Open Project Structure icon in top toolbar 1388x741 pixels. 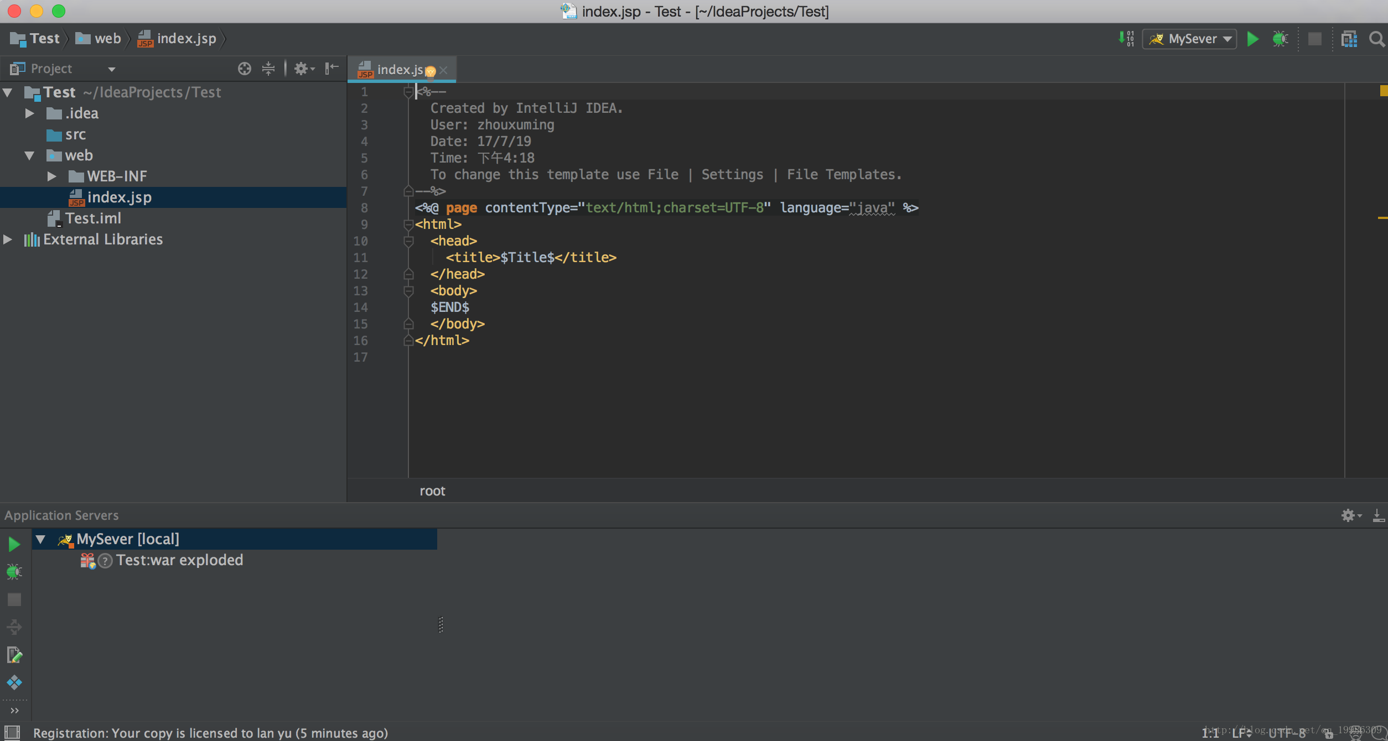1349,39
